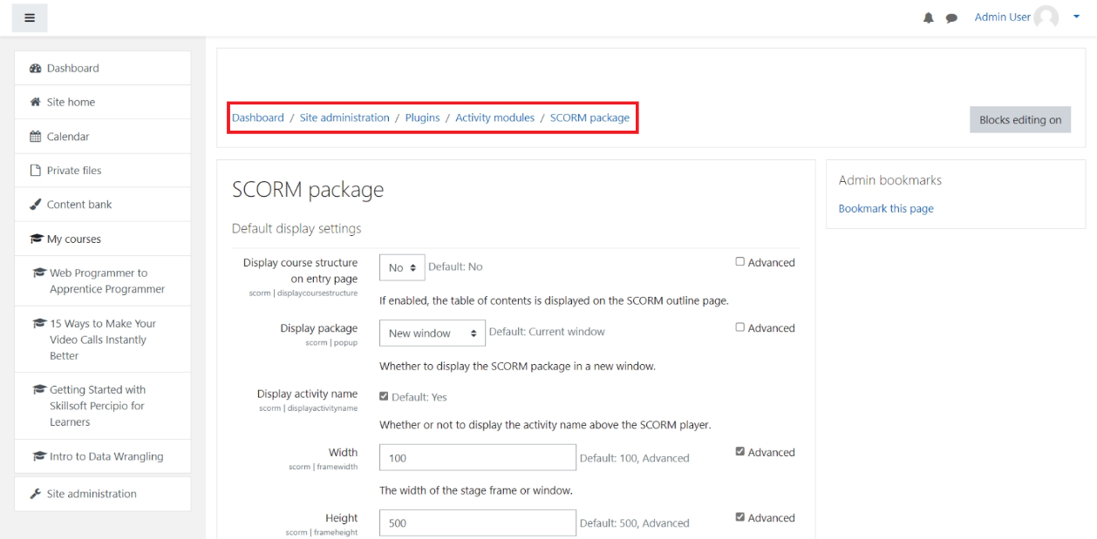Click the Admin User avatar picture
Viewport: 1097px width, 539px height.
click(1046, 18)
